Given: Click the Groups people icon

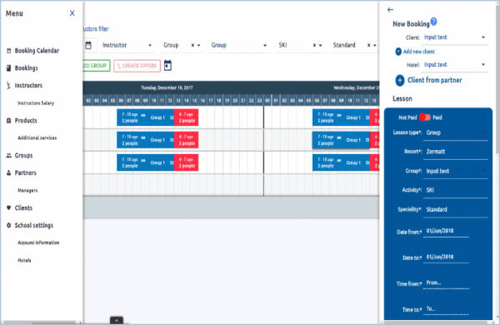Looking at the screenshot, I should (8, 155).
